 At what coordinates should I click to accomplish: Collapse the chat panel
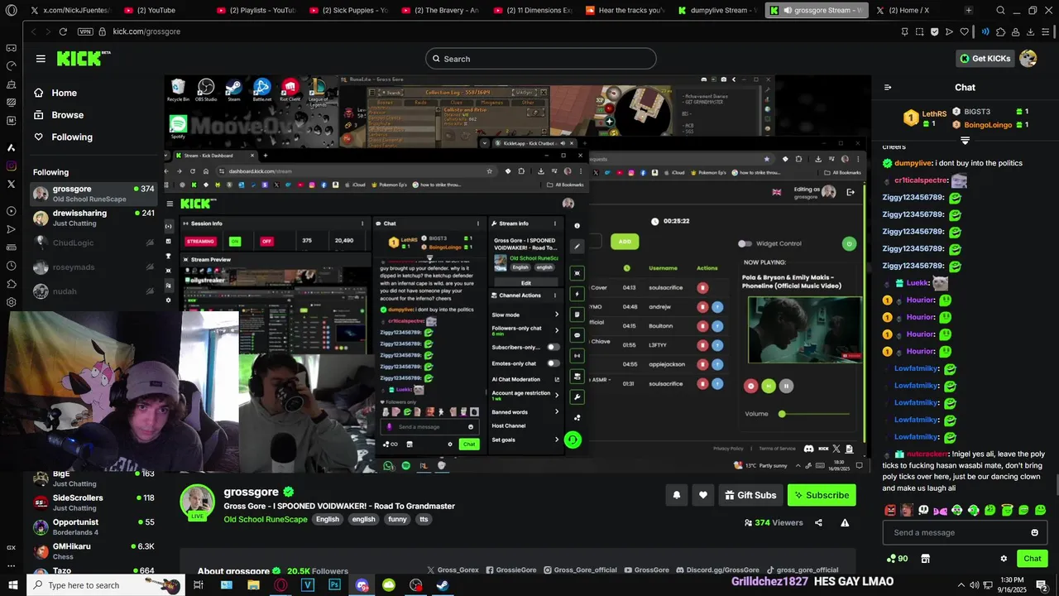[x=888, y=87]
